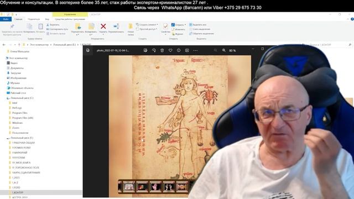Select the fifth filmstrip thumbnail

[182, 187]
